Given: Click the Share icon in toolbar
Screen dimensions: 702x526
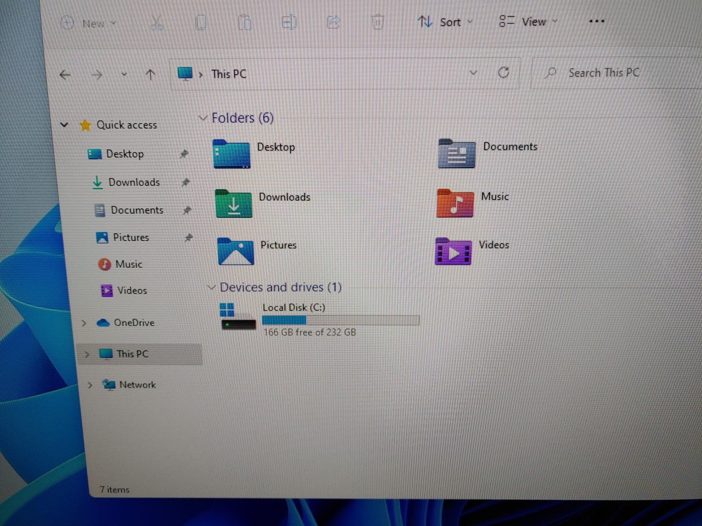Looking at the screenshot, I should point(333,22).
